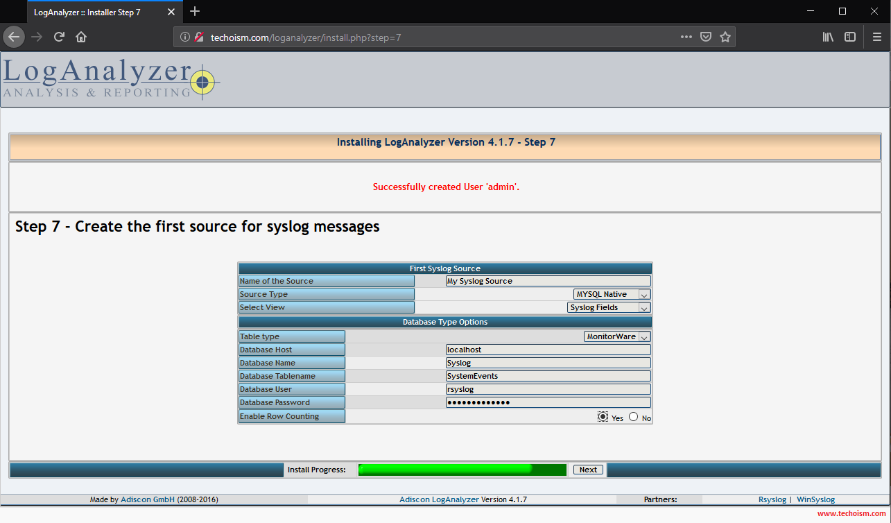Open a new browser tab

coord(195,11)
